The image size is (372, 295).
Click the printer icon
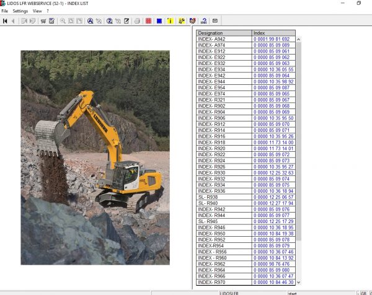coord(137,21)
